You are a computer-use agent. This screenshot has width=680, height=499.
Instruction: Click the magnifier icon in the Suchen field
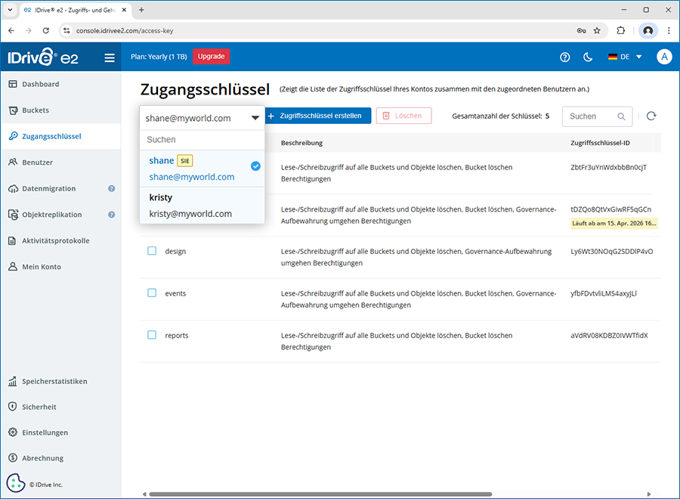pyautogui.click(x=621, y=116)
